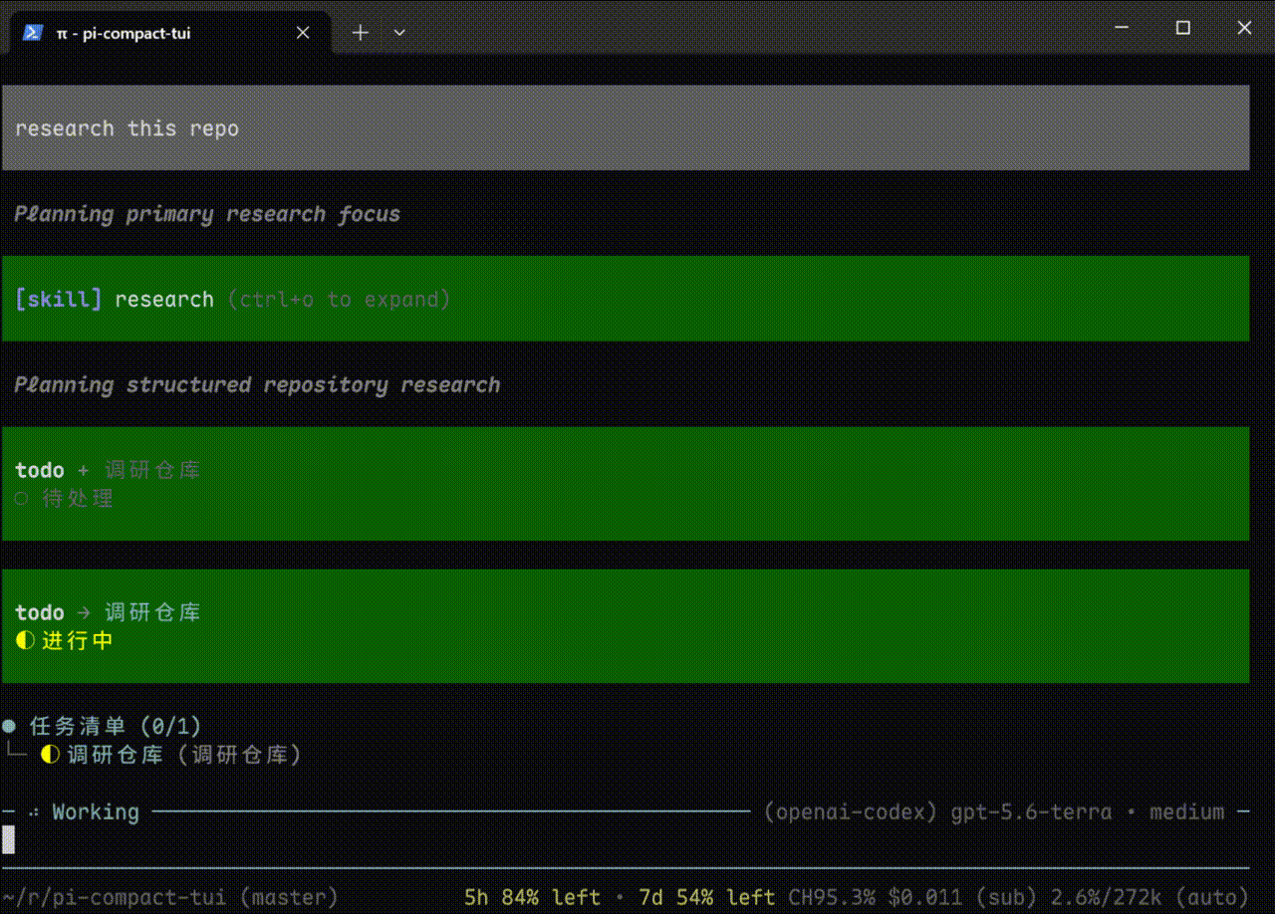Click 'Planning primary research focus' text
The height and width of the screenshot is (914, 1275).
pos(207,214)
